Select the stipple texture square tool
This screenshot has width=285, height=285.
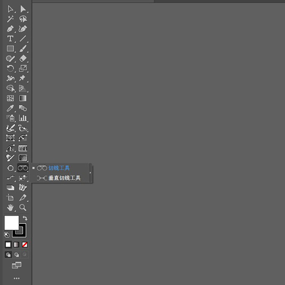(23, 158)
